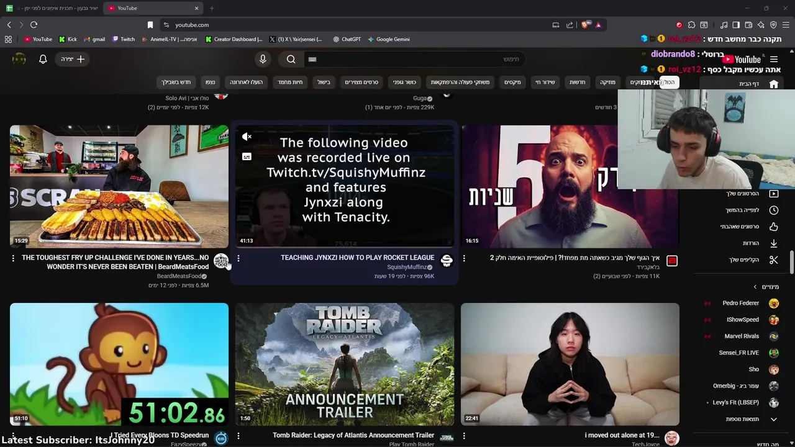The image size is (795, 447).
Task: Open the Brave main menu button
Action: tap(786, 25)
